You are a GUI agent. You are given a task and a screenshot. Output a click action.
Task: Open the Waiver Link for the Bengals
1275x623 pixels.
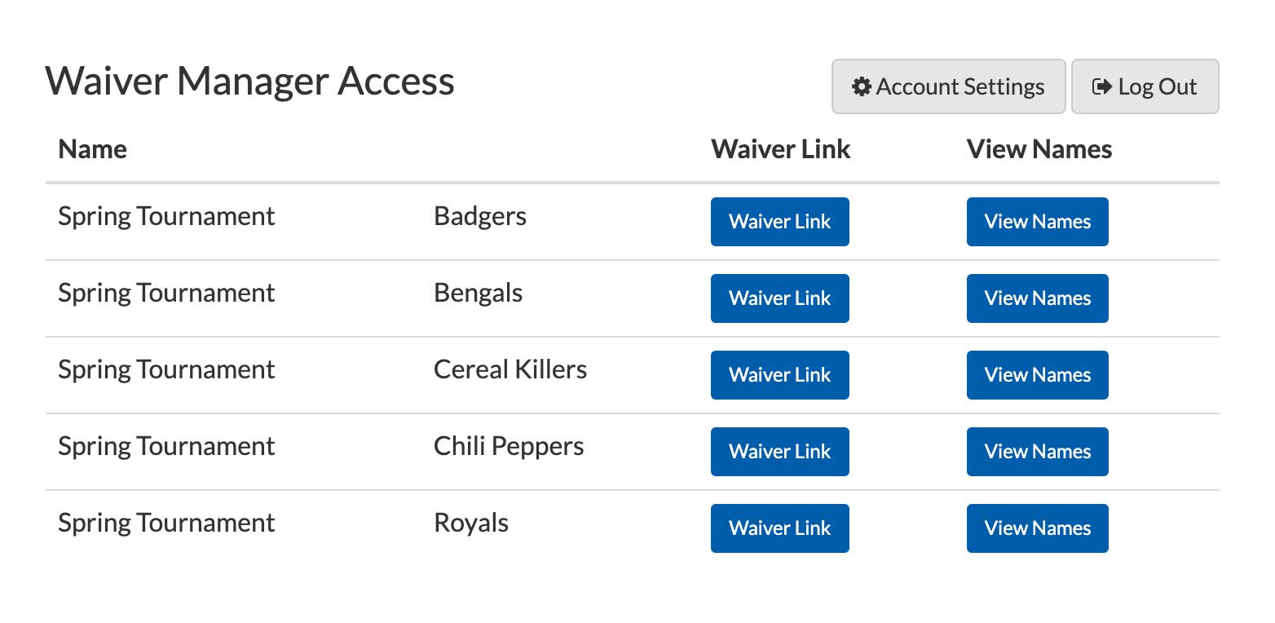pos(779,298)
